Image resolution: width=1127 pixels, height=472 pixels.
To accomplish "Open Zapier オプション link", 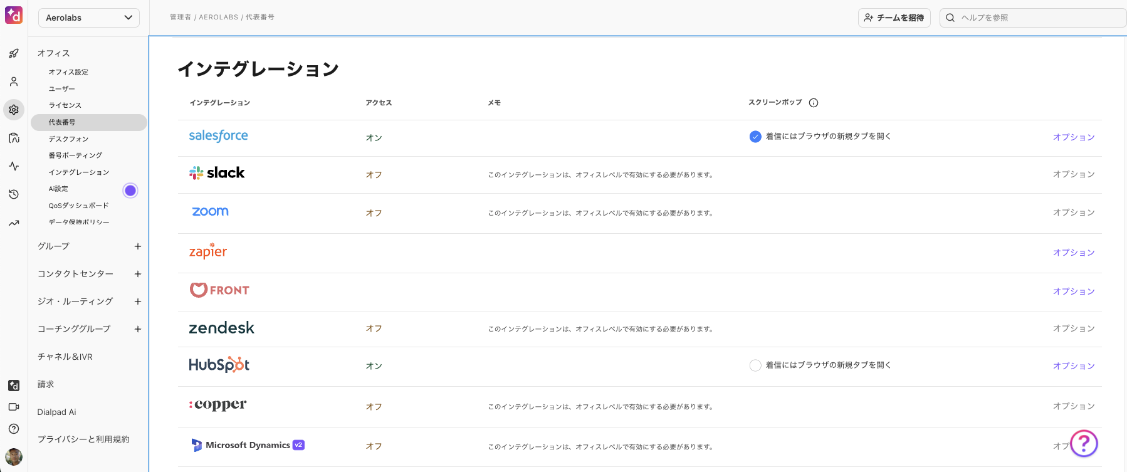I will (x=1074, y=253).
